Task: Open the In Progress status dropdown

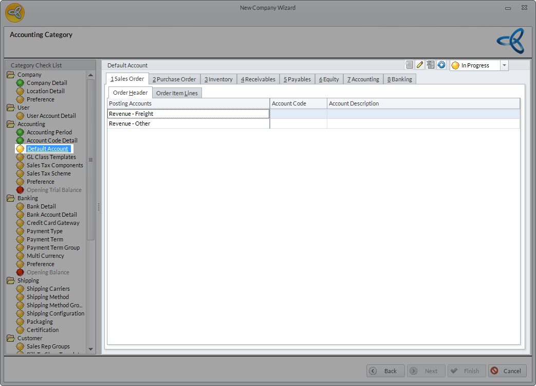Action: [x=504, y=65]
